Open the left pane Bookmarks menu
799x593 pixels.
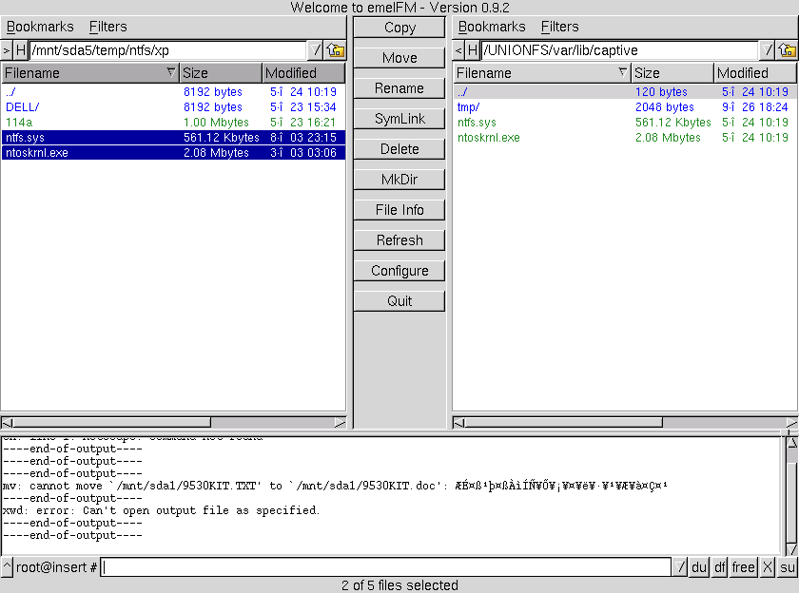[x=40, y=27]
